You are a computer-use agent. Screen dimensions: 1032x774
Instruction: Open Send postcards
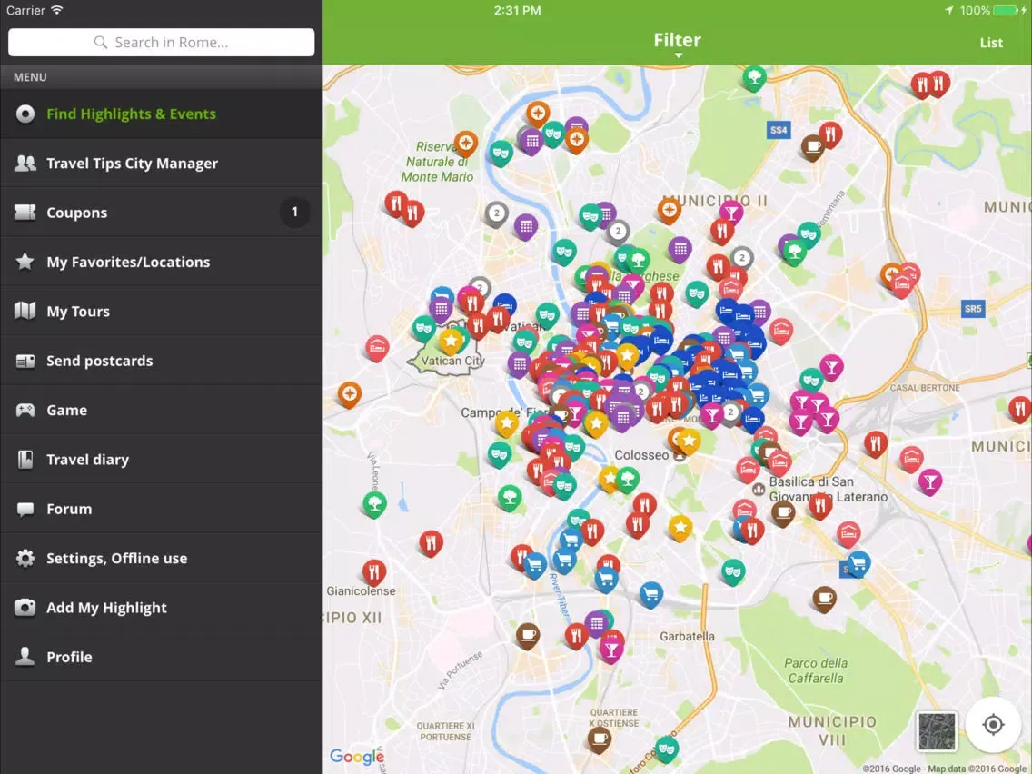162,361
